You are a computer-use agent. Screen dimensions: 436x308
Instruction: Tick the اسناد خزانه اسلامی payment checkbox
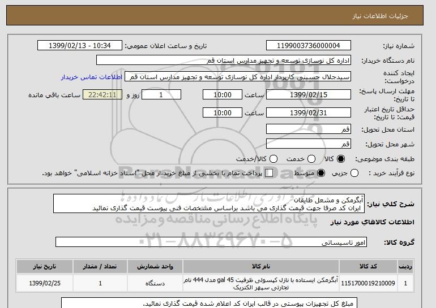[269, 173]
